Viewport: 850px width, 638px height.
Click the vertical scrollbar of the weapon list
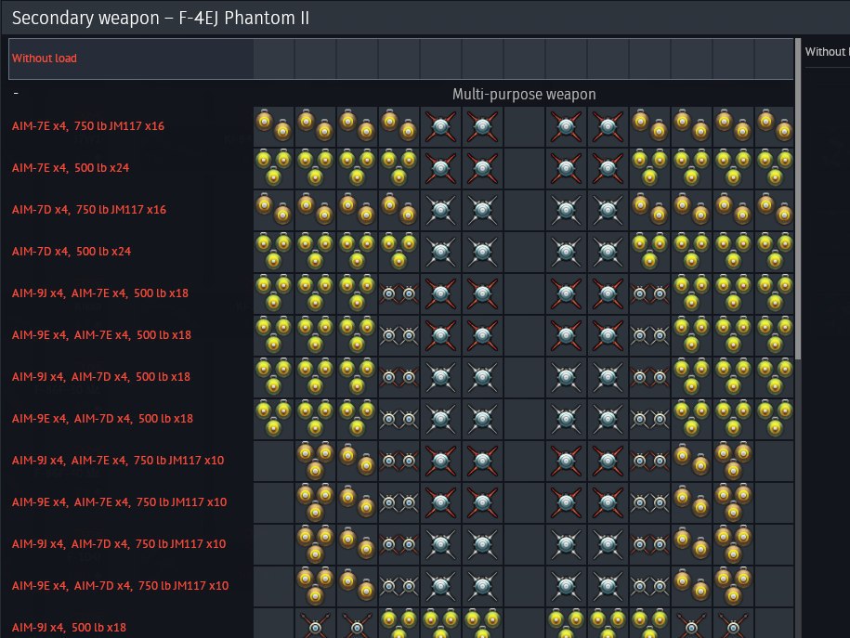[797, 199]
